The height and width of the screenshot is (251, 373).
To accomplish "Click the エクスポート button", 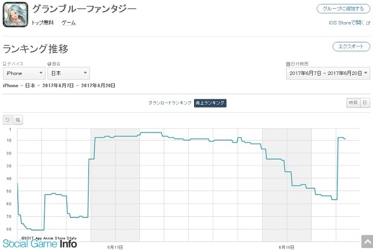I will click(351, 46).
